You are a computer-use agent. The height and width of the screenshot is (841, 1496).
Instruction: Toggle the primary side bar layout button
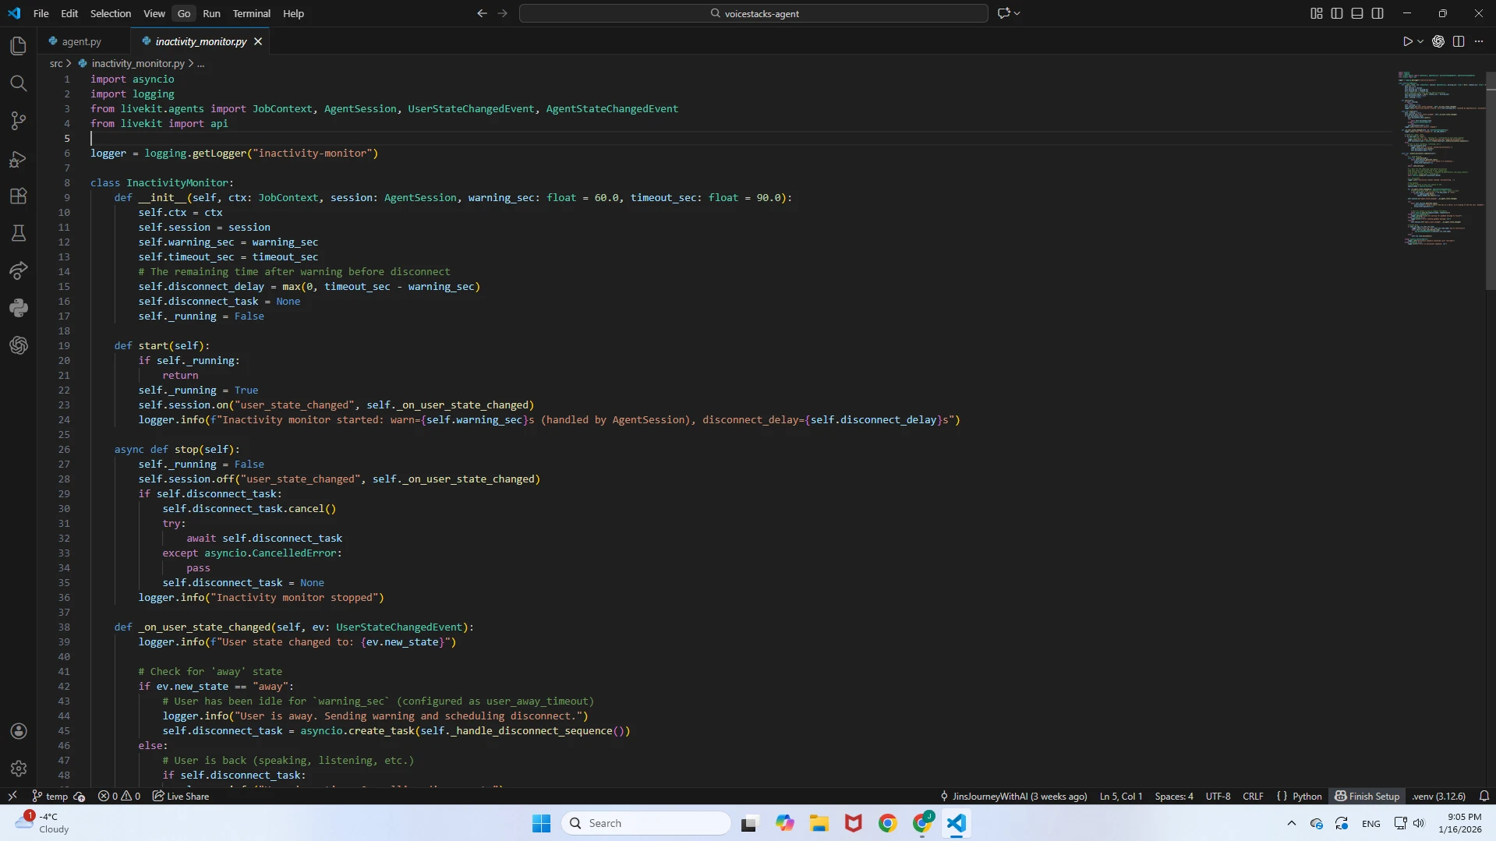tap(1337, 13)
